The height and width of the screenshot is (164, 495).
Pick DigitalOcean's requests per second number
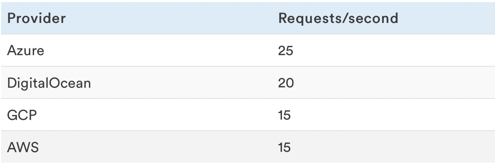(286, 83)
